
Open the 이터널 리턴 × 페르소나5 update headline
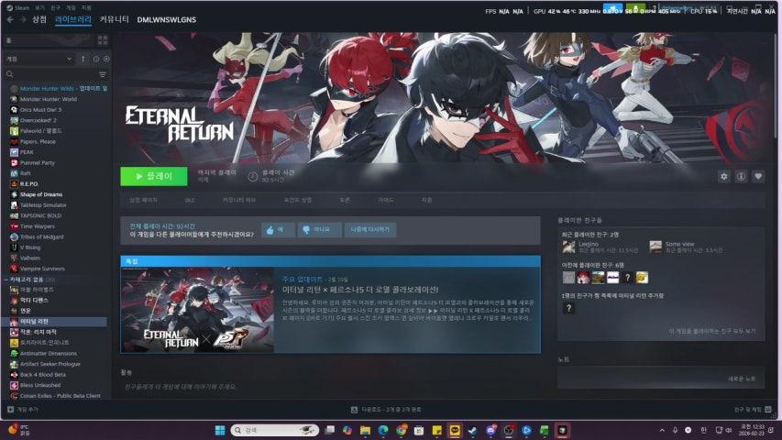tap(360, 290)
